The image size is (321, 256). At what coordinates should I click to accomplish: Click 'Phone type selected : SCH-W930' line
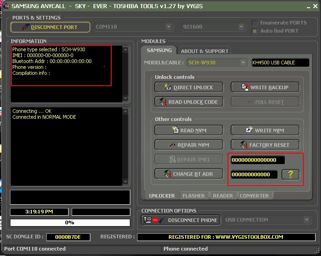click(49, 49)
